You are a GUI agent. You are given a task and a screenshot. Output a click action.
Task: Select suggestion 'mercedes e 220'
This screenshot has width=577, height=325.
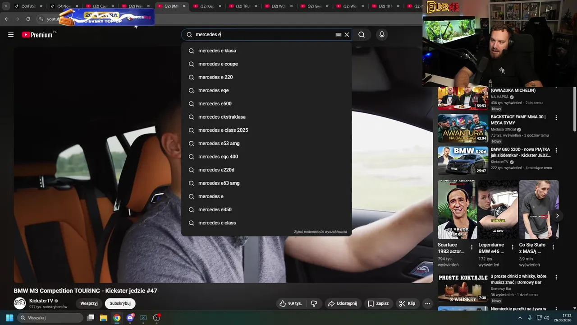pos(266,77)
